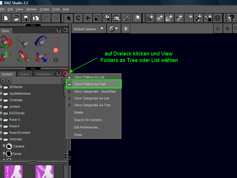Click the View pane pin button
Screen dimensions: 237x178
tap(59, 30)
